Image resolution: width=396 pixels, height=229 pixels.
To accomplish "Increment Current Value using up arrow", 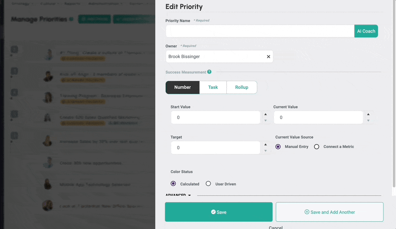I will pos(368,114).
